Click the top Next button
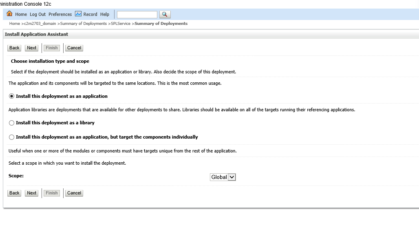Screen dimensions: 419x234 [x=31, y=48]
